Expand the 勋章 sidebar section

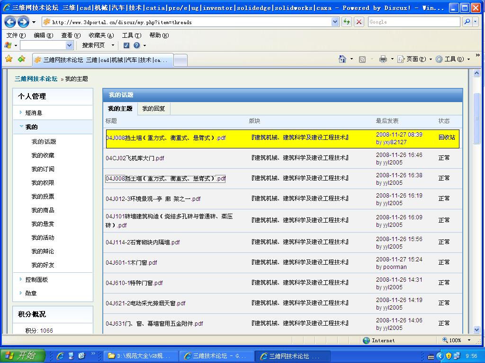[x=31, y=293]
